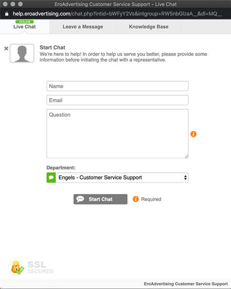Click the SSL Secured padlock badge
The height and width of the screenshot is (289, 231).
31,267
